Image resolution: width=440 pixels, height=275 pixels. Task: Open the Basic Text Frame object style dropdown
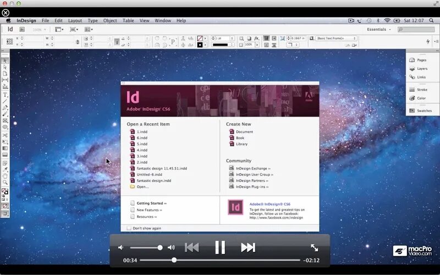[x=336, y=38]
